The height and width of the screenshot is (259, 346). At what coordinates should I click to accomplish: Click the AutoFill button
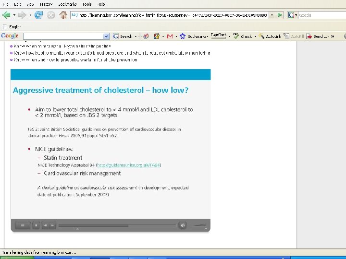tap(294, 36)
